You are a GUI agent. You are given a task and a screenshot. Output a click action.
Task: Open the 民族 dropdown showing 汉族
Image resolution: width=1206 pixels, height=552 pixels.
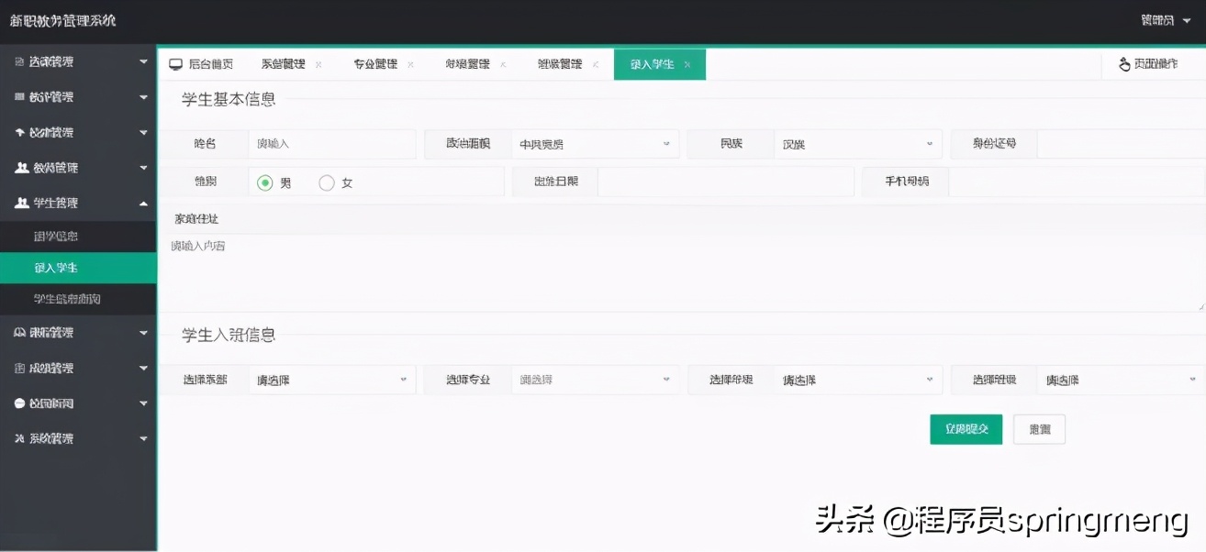(x=857, y=143)
